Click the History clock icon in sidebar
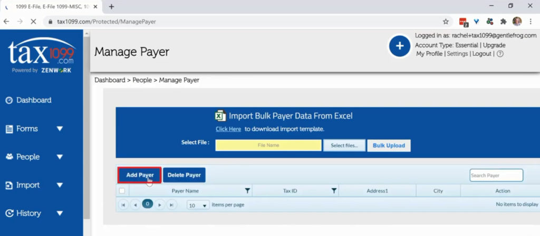Viewport: 540px width, 236px height. pyautogui.click(x=9, y=214)
